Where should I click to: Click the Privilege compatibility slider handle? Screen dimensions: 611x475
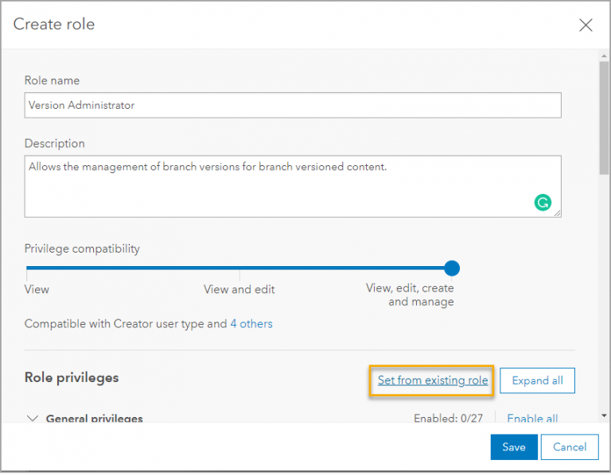pos(452,268)
